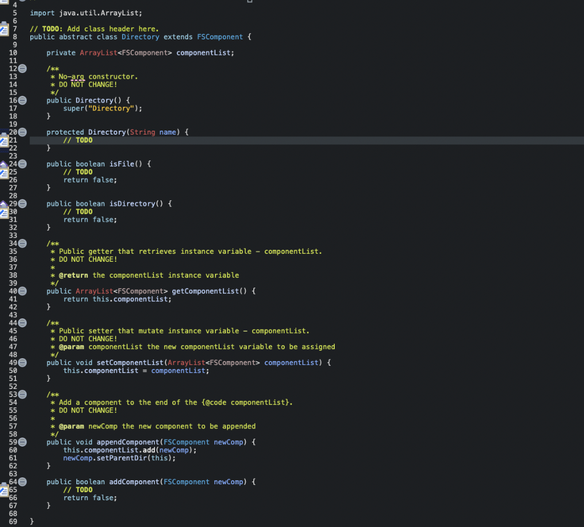
Task: Click line number 17 in the gutter
Action: point(14,108)
